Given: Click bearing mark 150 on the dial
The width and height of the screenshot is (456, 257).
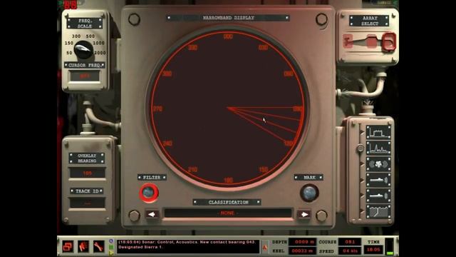Looking at the screenshot, I should pos(263,169).
